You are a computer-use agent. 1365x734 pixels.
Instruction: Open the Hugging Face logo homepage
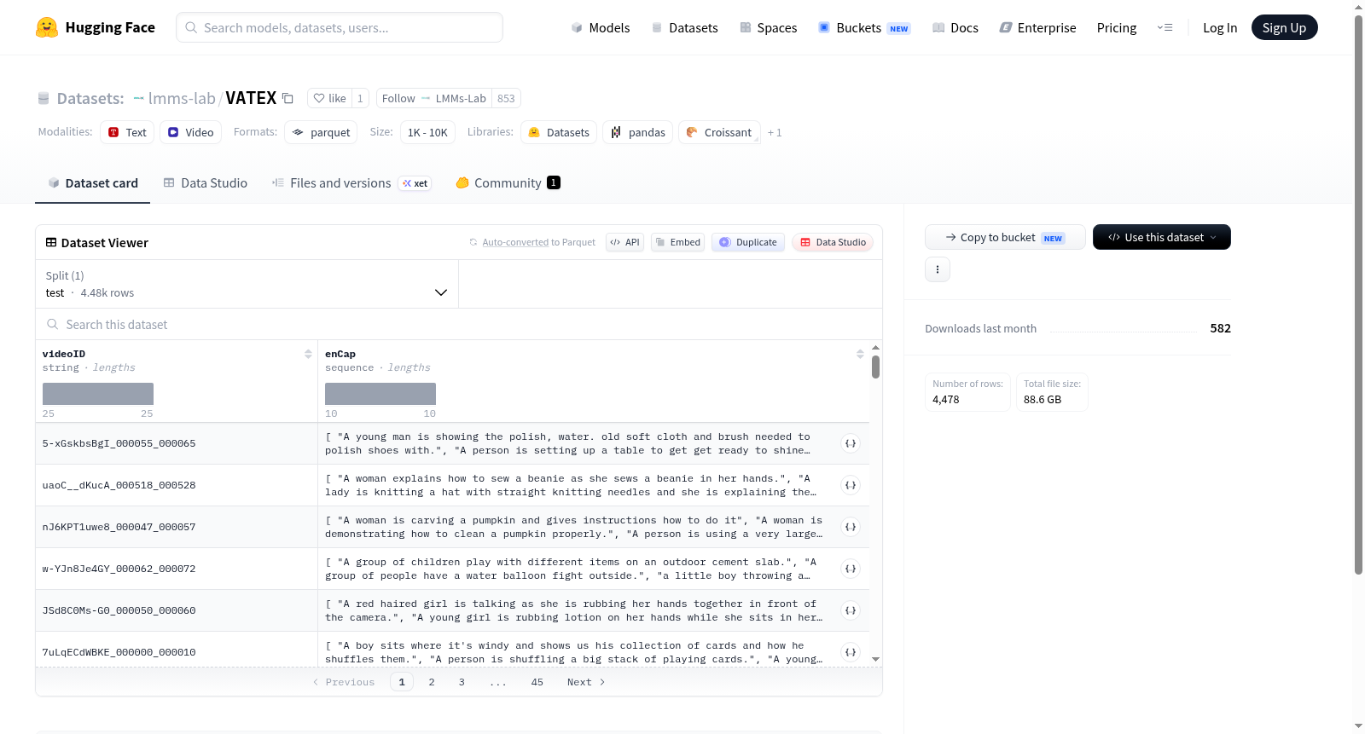96,27
